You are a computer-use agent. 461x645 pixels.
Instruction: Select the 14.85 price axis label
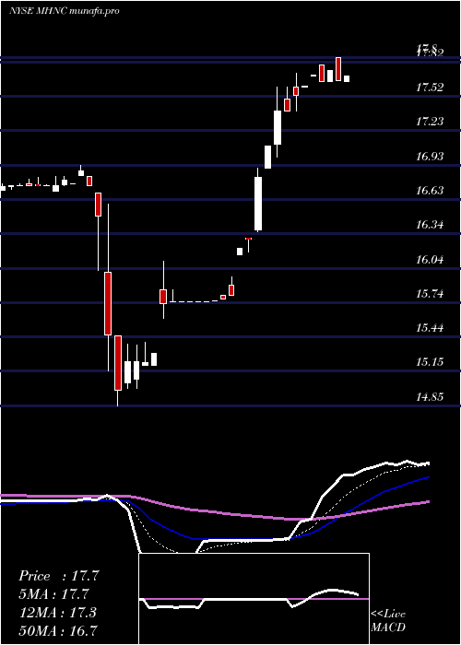point(431,397)
